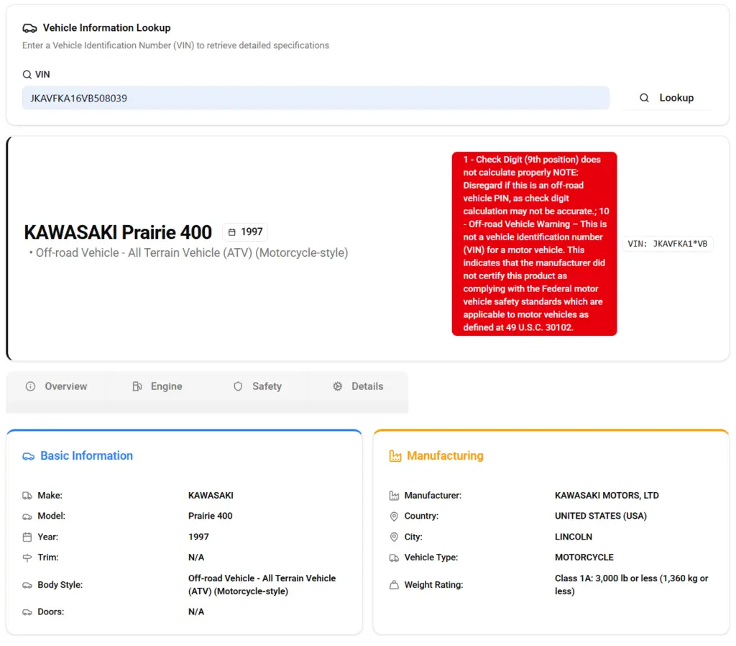Switch to the Engine tab

pyautogui.click(x=157, y=386)
